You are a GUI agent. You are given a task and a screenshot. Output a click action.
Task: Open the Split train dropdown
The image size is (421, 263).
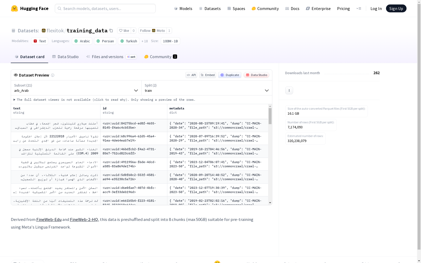point(207,88)
